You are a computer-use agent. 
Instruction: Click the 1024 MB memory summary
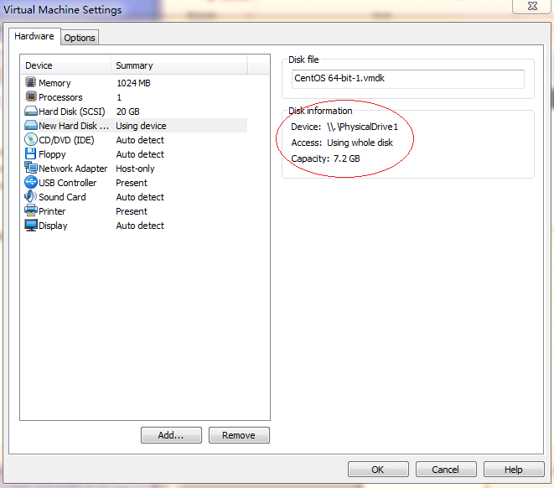pyautogui.click(x=133, y=83)
